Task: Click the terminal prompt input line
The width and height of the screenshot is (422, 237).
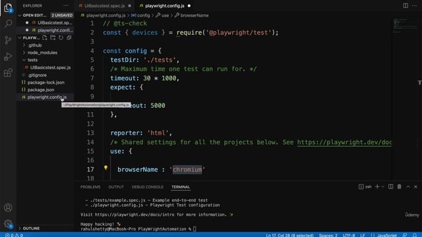Action: (x=138, y=229)
